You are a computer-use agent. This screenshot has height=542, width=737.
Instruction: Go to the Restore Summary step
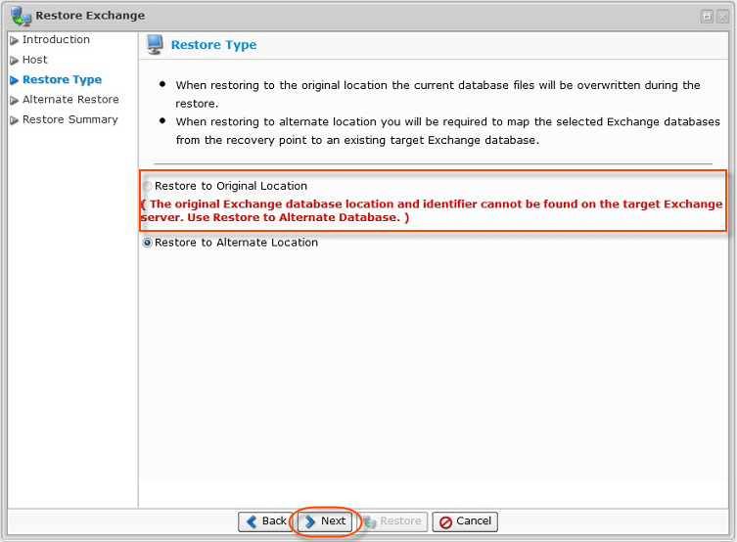pos(70,119)
